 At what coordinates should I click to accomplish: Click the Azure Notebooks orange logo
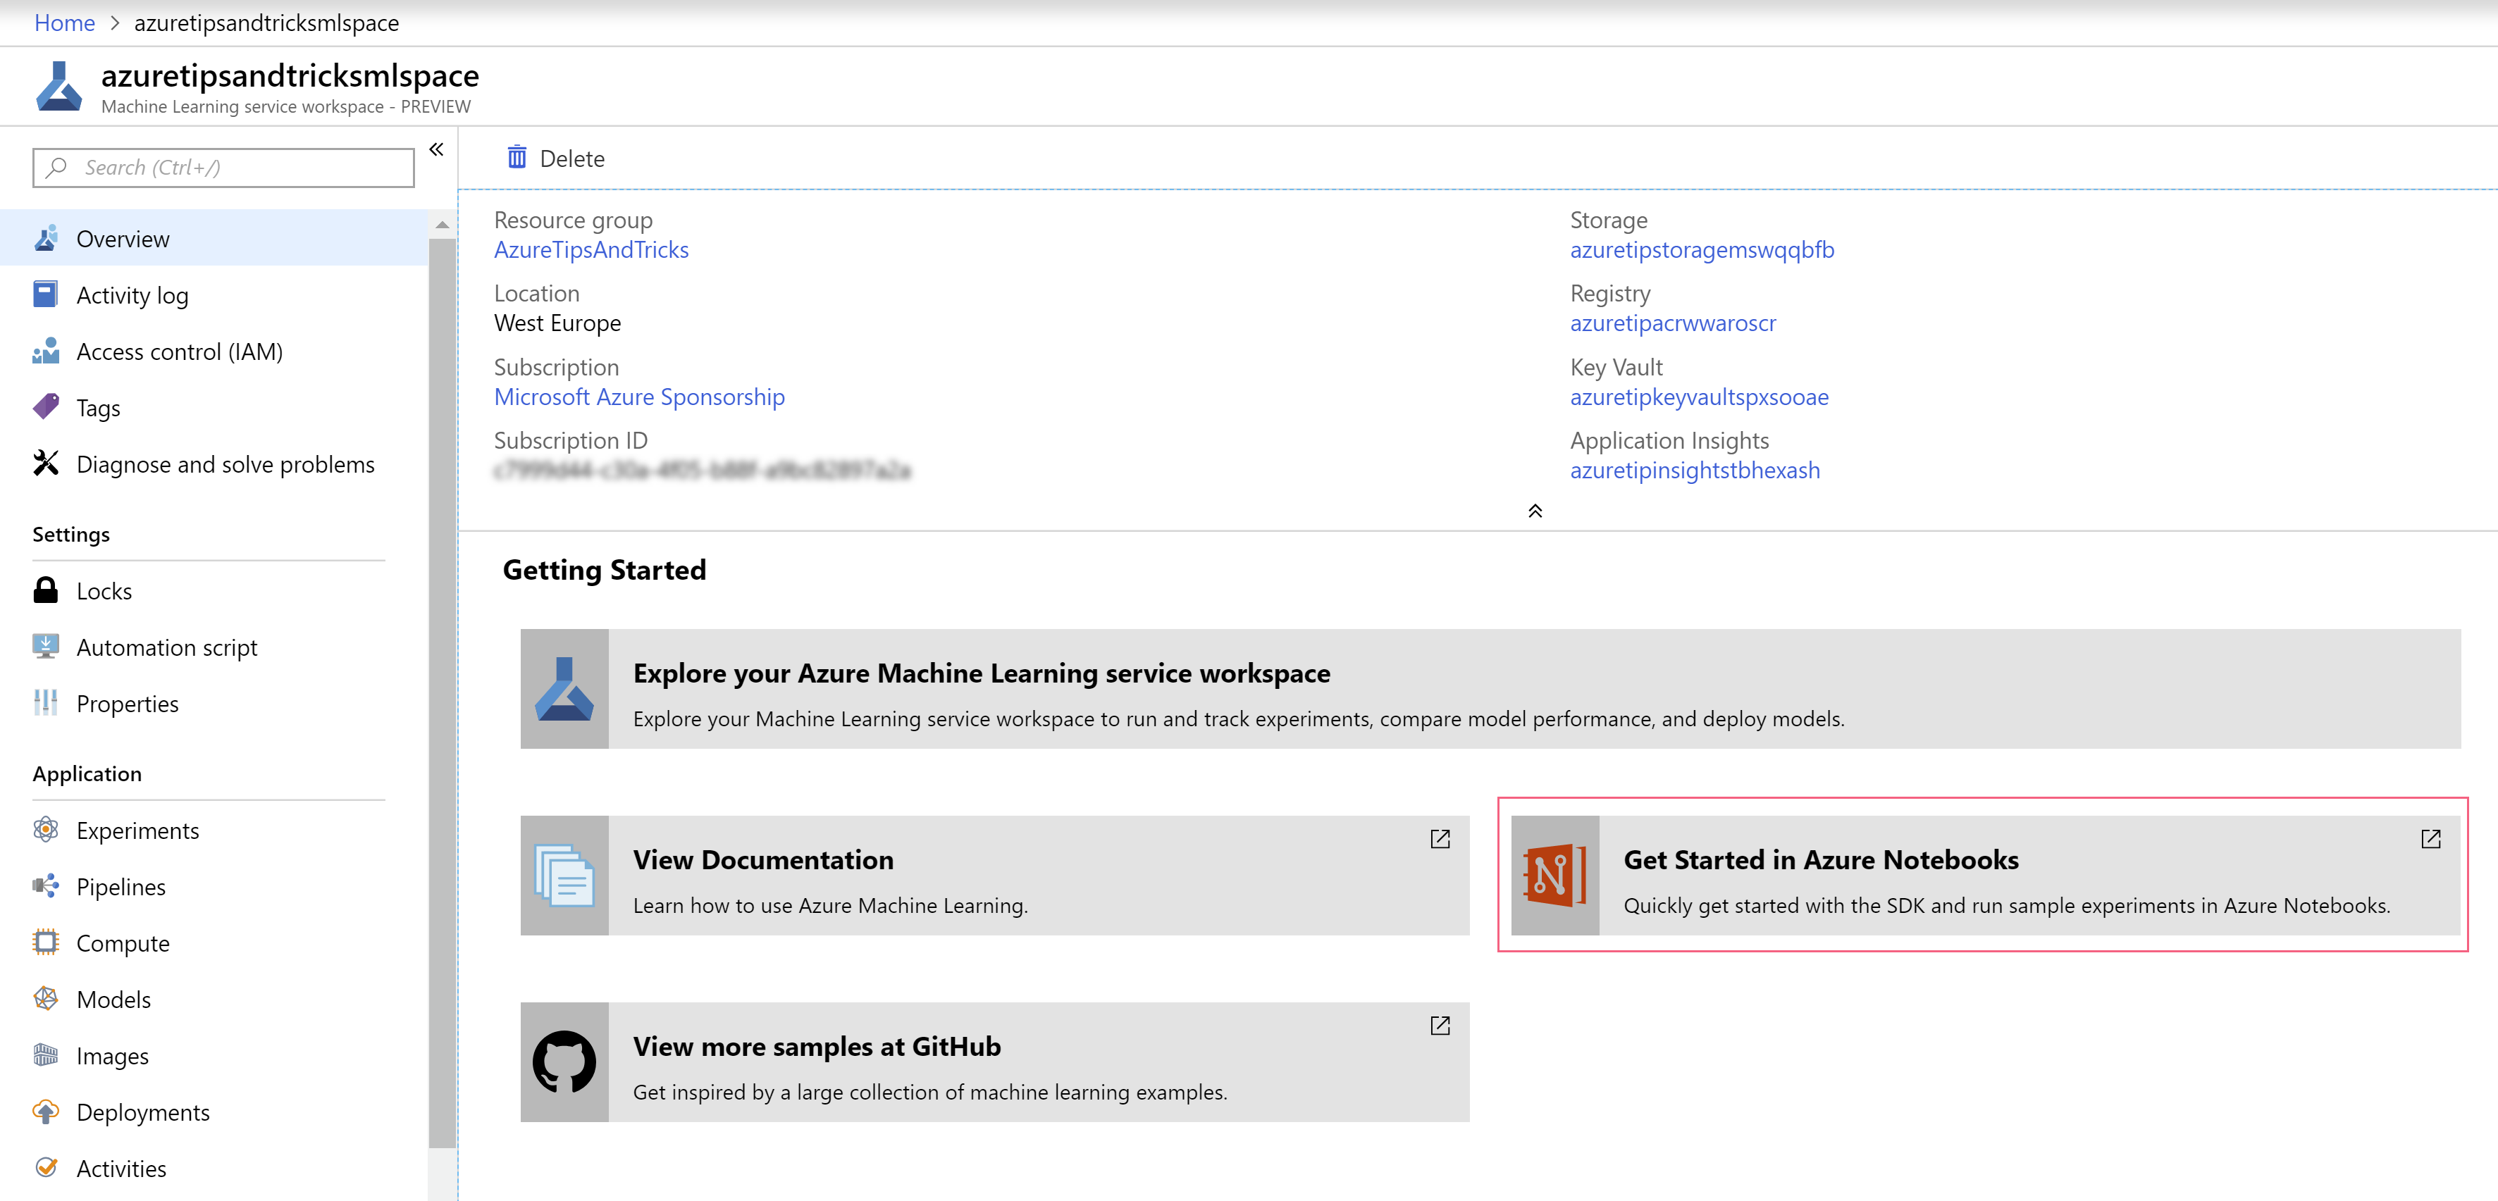tap(1554, 876)
